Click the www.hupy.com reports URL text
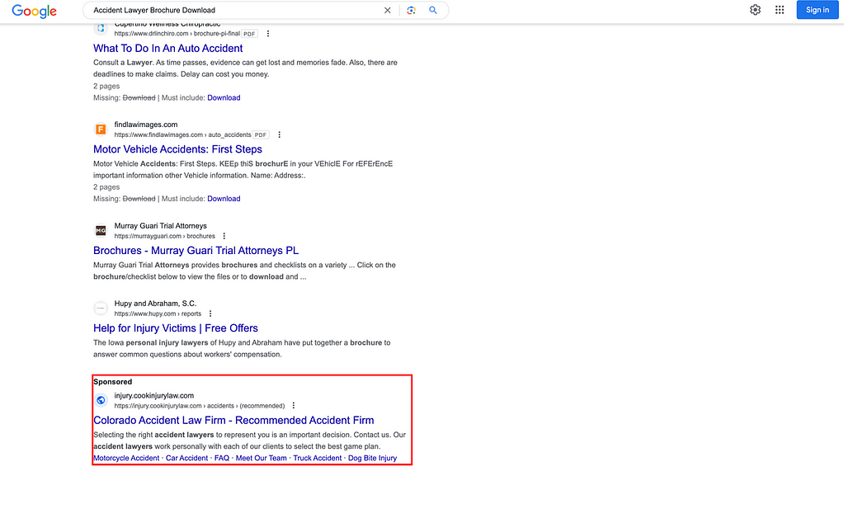 pos(158,313)
